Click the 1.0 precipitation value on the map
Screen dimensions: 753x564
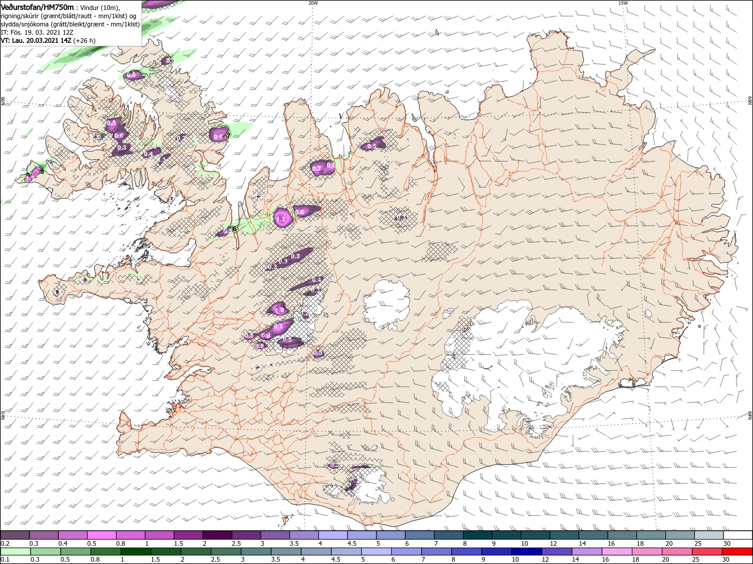tap(279, 310)
